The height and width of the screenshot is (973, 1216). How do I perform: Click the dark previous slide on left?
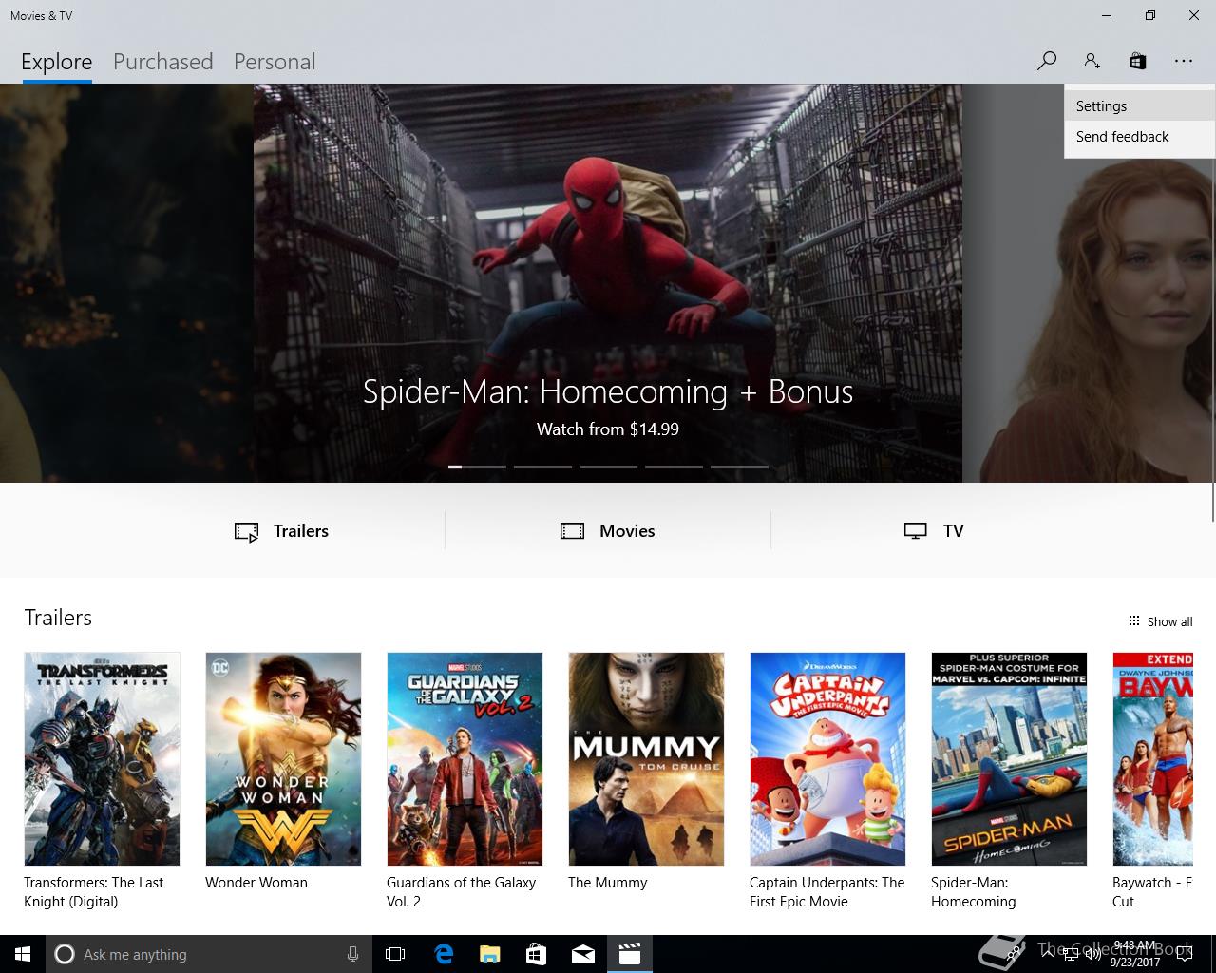tap(126, 283)
